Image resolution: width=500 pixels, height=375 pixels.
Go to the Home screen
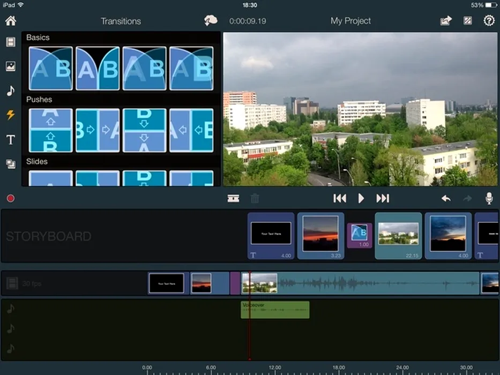coord(11,21)
